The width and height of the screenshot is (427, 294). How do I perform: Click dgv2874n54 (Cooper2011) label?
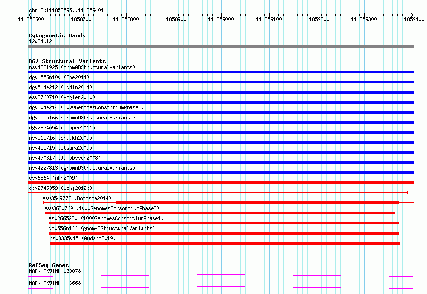click(62, 128)
